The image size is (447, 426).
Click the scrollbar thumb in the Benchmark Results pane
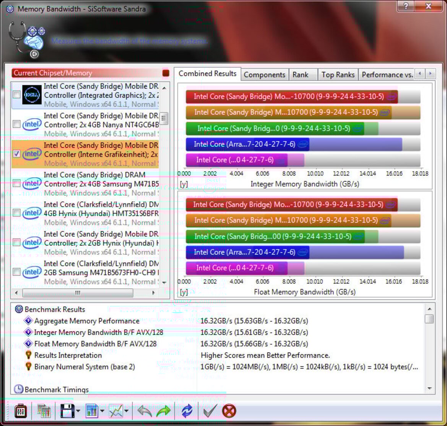click(429, 319)
